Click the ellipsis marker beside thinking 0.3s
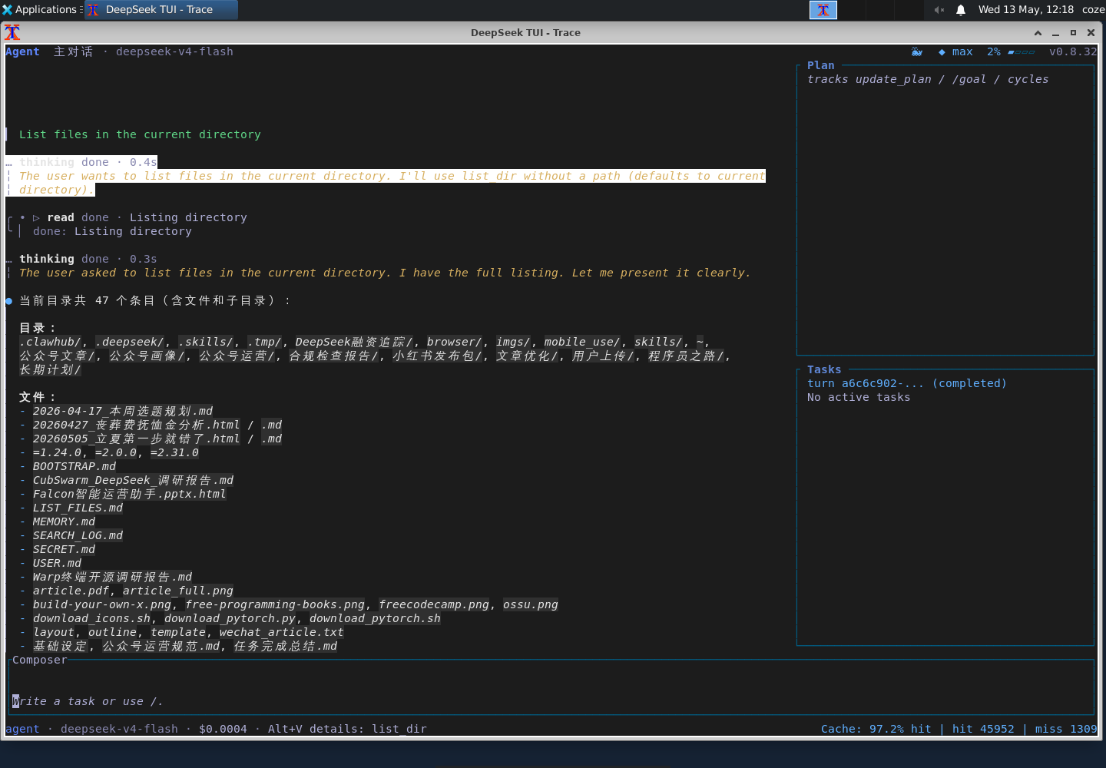The height and width of the screenshot is (768, 1106). pyautogui.click(x=8, y=259)
